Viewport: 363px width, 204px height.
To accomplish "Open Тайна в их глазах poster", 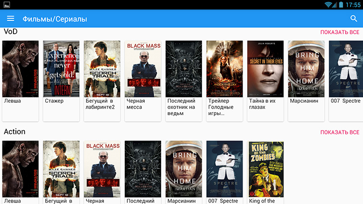I will tap(266, 69).
